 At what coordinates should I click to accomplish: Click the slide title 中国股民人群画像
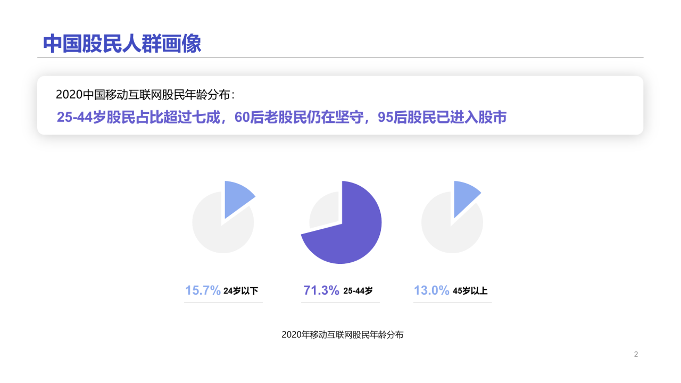click(122, 44)
